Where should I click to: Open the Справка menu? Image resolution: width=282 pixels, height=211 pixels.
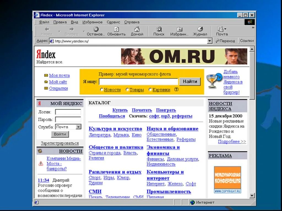click(132, 22)
